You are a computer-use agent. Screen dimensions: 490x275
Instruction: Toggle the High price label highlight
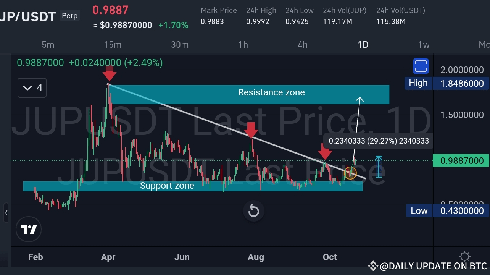point(418,83)
